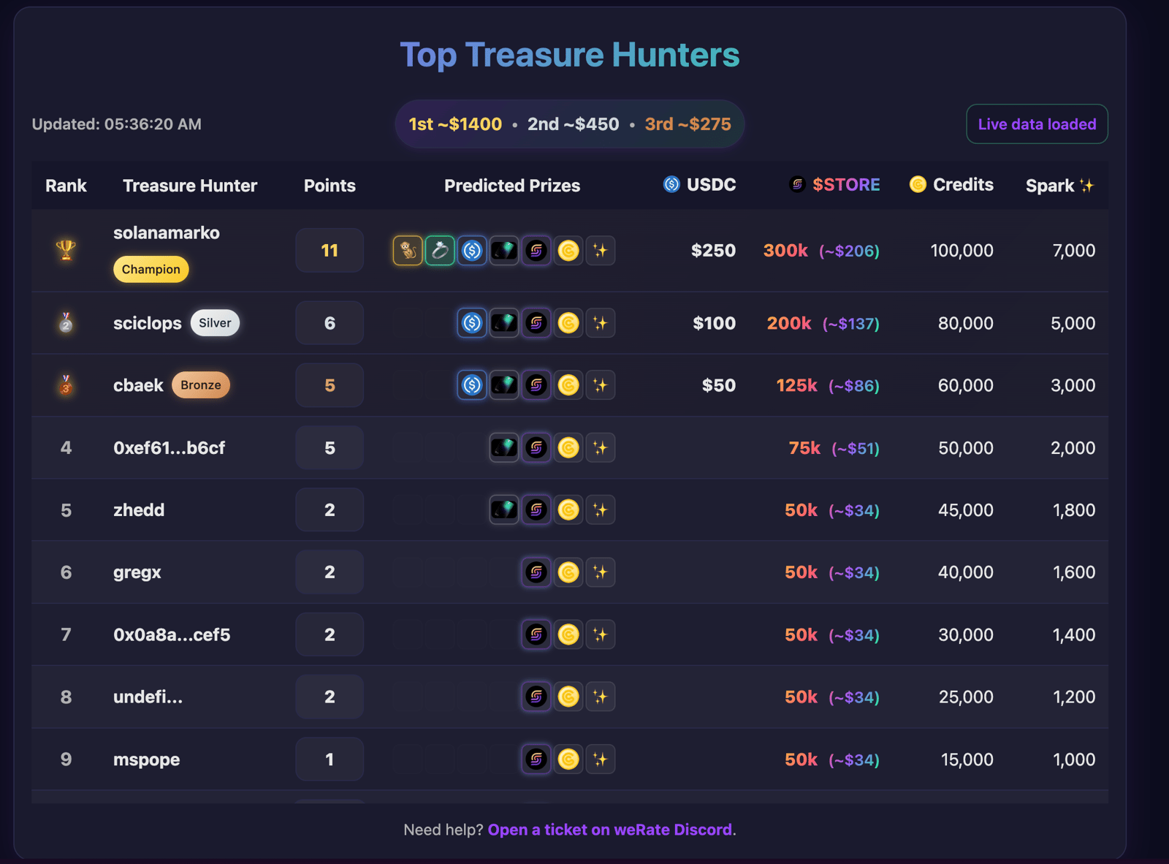Sort by the Points column header
The height and width of the screenshot is (864, 1169).
pos(330,186)
